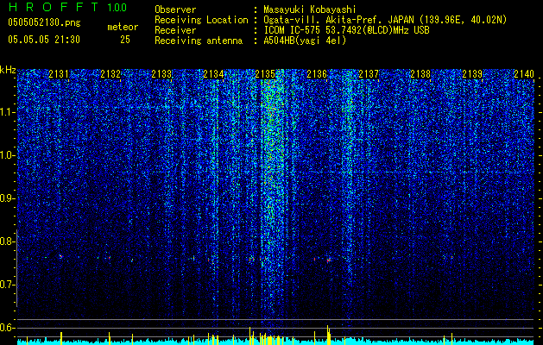Click the 2138 time marker
The height and width of the screenshot is (345, 543).
coord(420,73)
